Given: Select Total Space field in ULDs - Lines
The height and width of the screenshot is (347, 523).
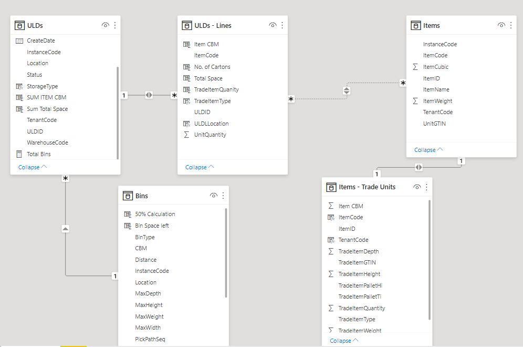Looking at the screenshot, I should [208, 78].
